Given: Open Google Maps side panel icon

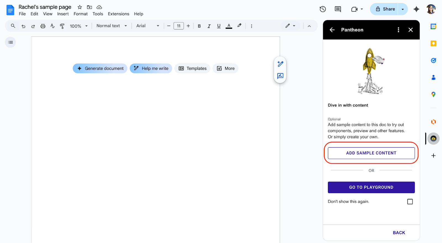Looking at the screenshot, I should pos(433,94).
